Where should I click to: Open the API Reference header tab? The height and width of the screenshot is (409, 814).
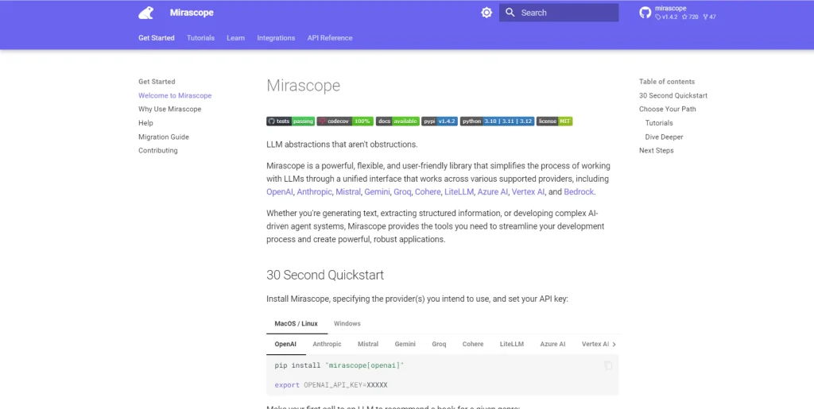click(x=330, y=38)
